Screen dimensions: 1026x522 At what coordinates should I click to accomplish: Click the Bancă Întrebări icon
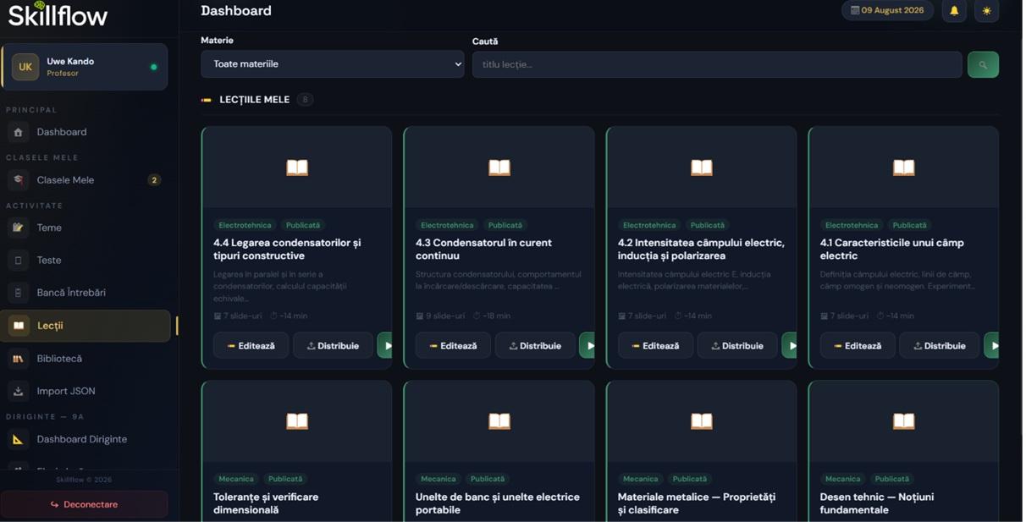click(x=19, y=294)
